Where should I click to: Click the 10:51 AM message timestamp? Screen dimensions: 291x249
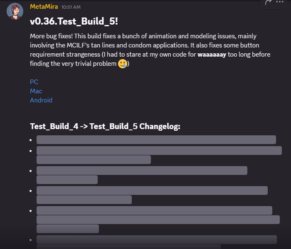point(71,7)
